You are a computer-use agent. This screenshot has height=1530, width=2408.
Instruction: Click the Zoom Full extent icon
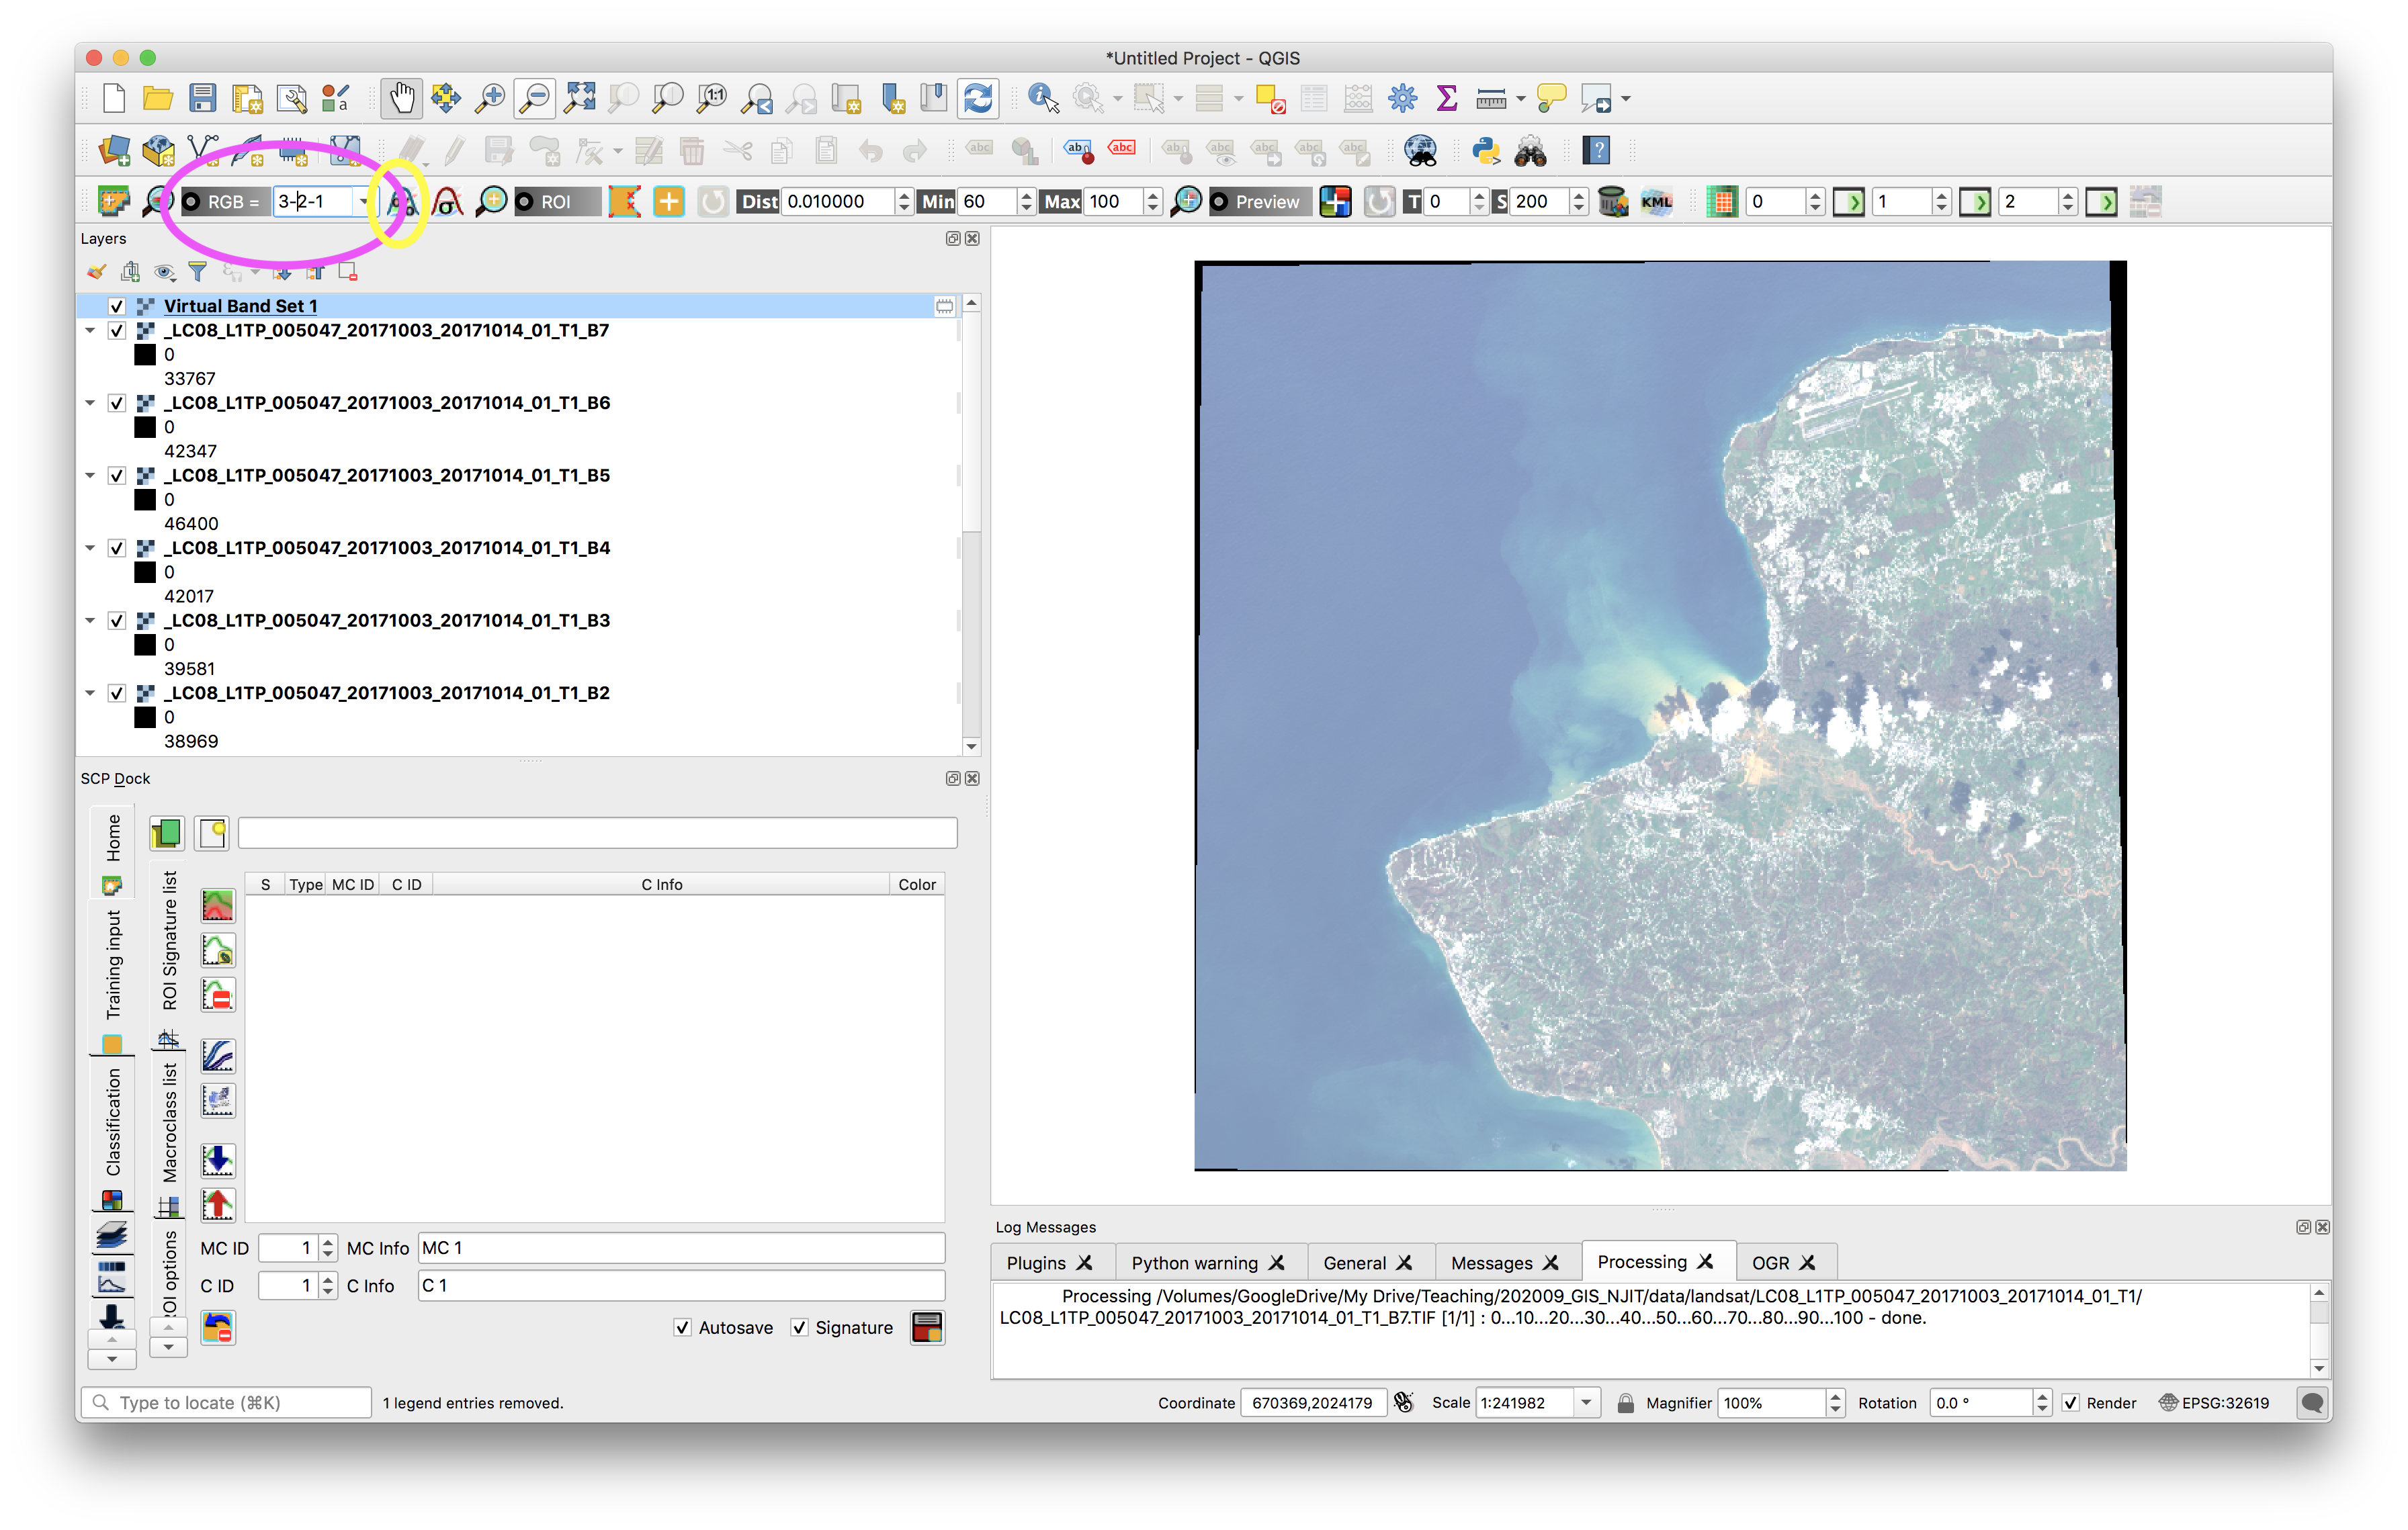[x=579, y=98]
